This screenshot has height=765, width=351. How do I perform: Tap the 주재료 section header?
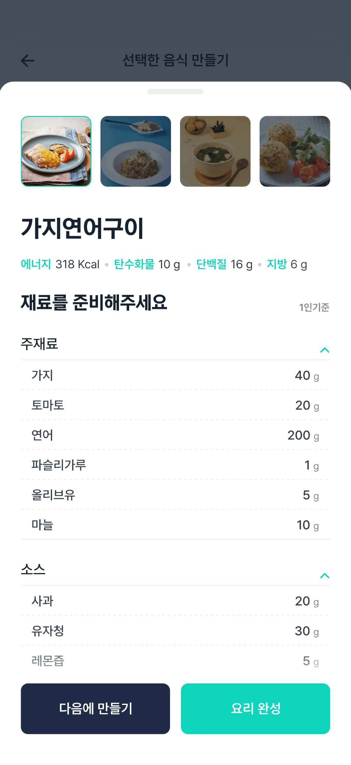40,344
